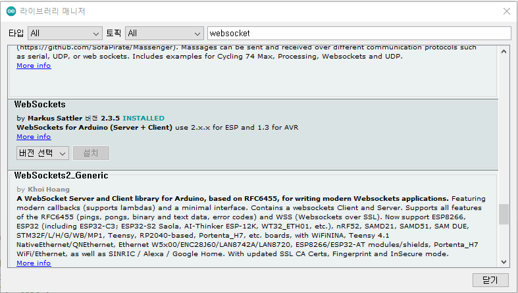Open More info link under WebSockets library
This screenshot has width=518, height=293.
coord(34,136)
